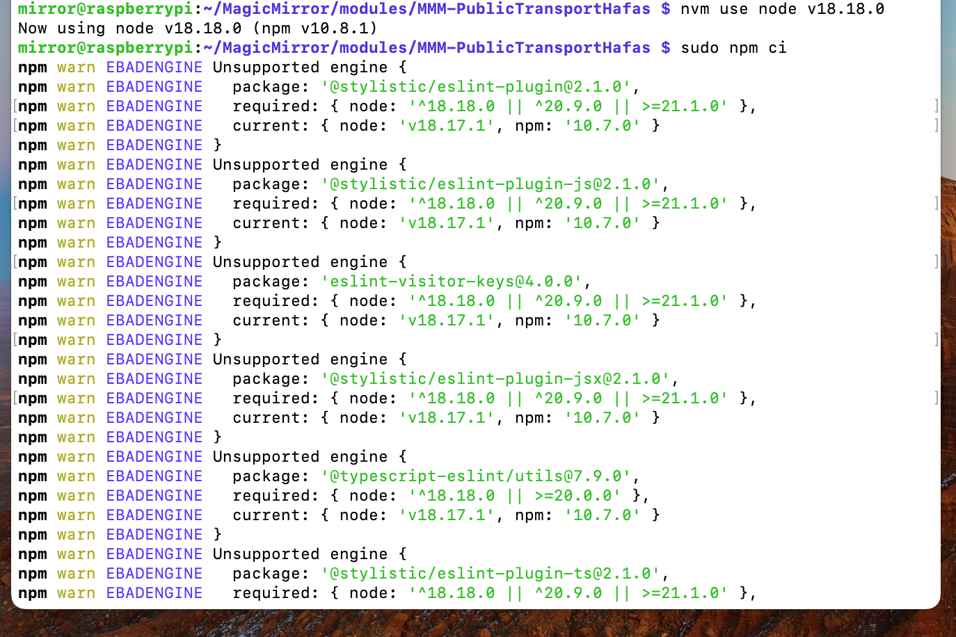This screenshot has width=956, height=637.
Task: Select the 'Now using node v18.18.0' output line
Action: coord(198,29)
